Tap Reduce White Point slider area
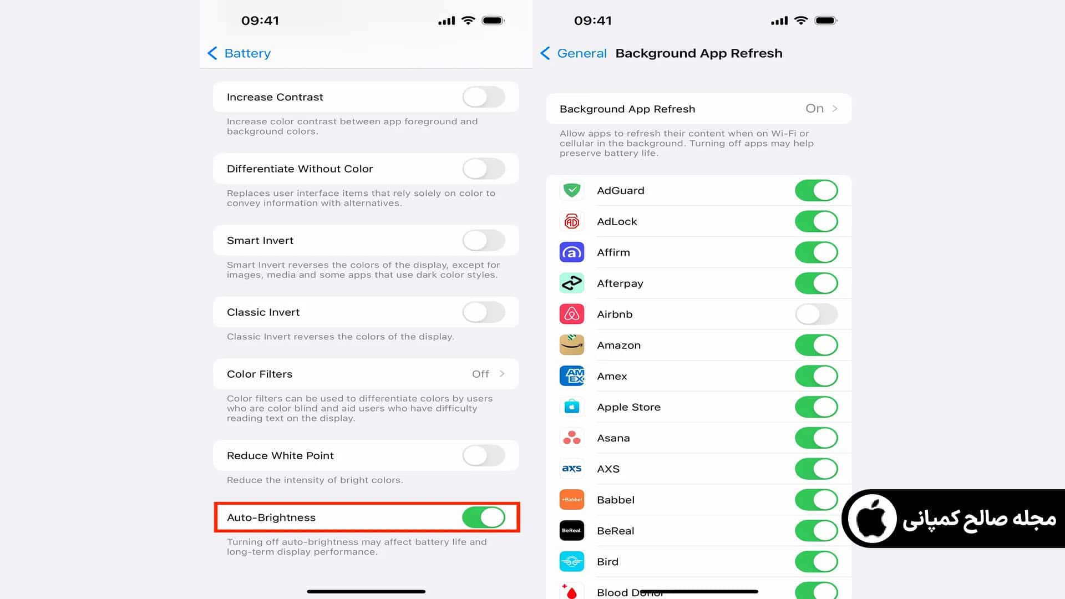The width and height of the screenshot is (1065, 599). (484, 455)
